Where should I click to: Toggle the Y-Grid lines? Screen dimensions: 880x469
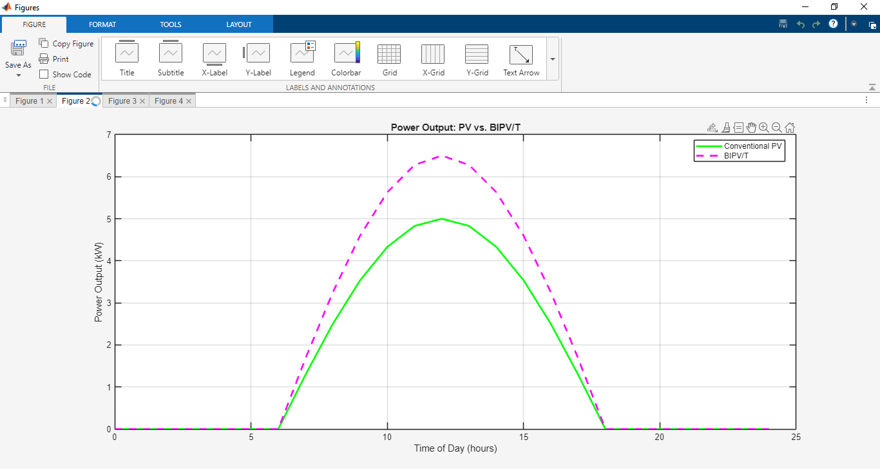(477, 59)
